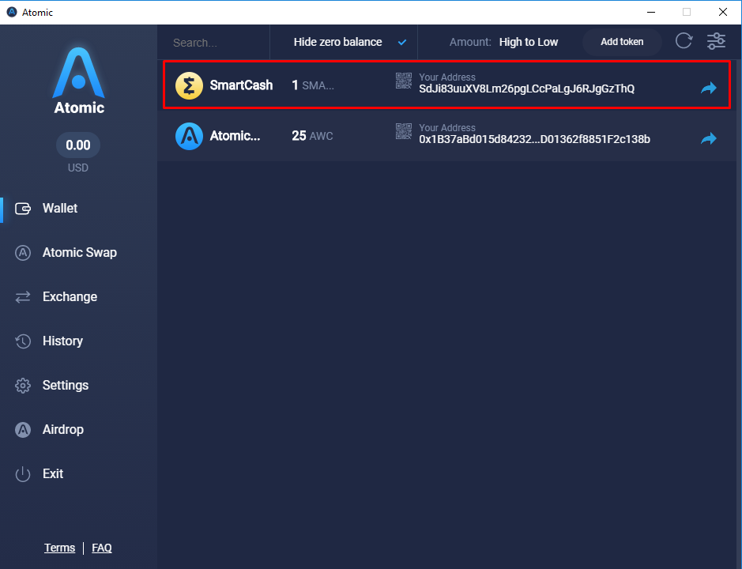
Task: Show QR code for SmartCash address
Action: 404,81
